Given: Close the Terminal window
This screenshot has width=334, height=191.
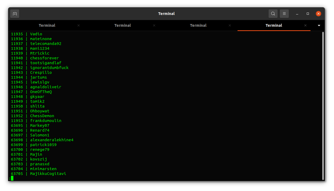Looking at the screenshot, I should (319, 14).
